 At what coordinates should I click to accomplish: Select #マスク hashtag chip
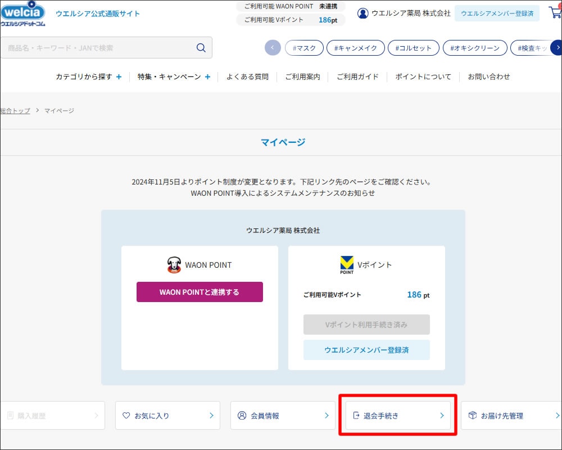click(x=304, y=48)
